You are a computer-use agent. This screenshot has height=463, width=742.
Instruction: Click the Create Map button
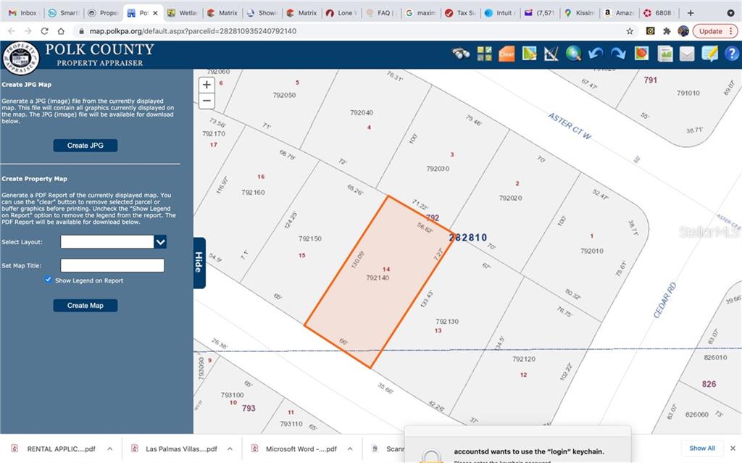coord(86,306)
